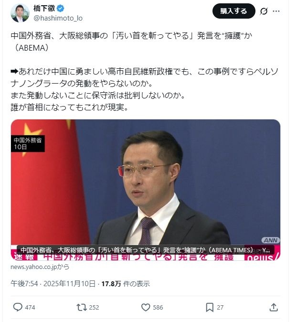Click the 橋下徹 display name
Viewport: 297px width, 322px height.
[x=44, y=9]
